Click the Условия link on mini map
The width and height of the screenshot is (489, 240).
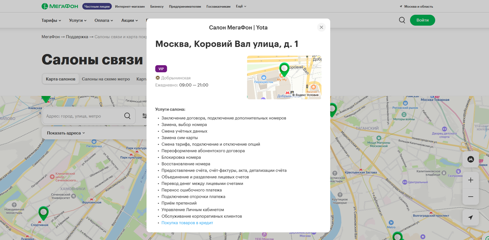[312, 95]
